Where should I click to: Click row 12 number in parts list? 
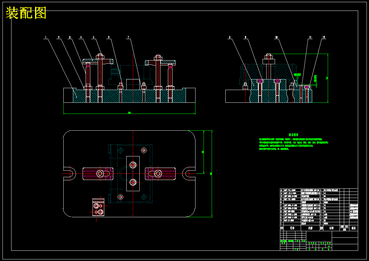click(281, 190)
